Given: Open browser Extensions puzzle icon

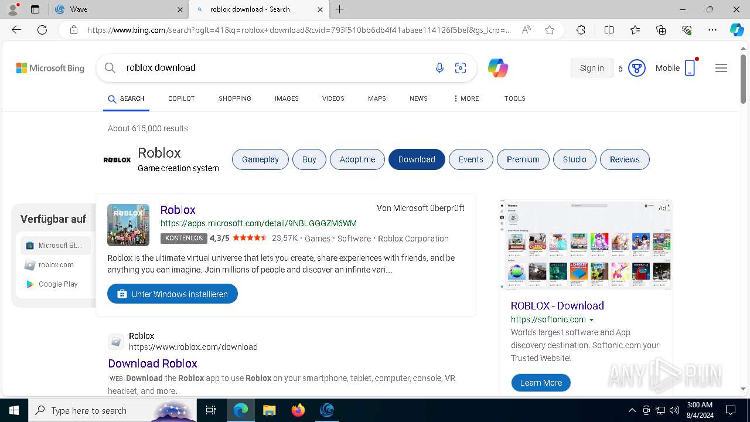Looking at the screenshot, I should pyautogui.click(x=581, y=30).
